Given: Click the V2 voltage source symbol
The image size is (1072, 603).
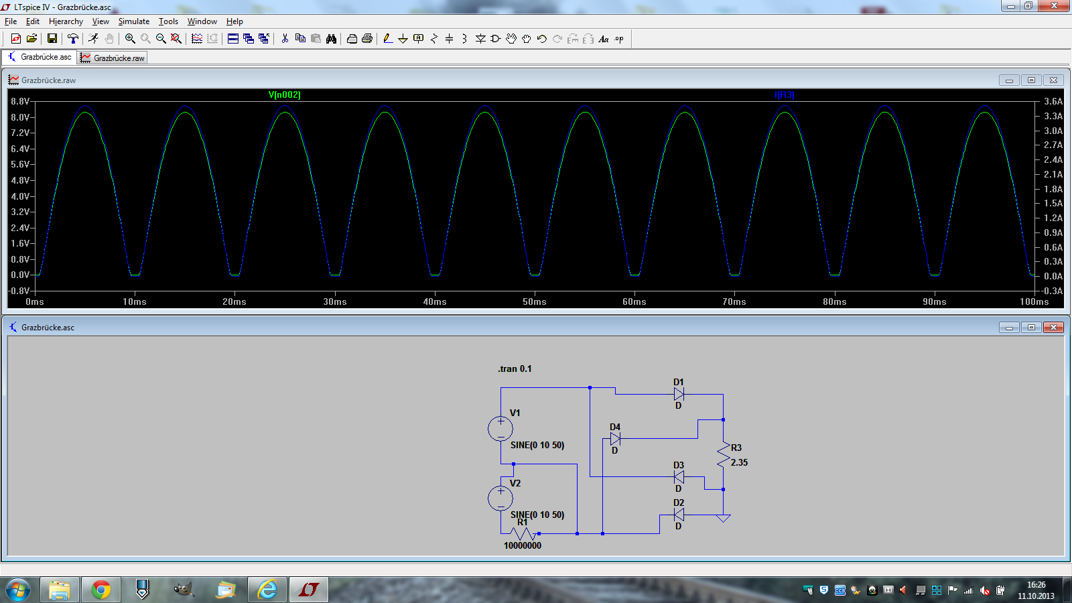Looking at the screenshot, I should tap(500, 498).
